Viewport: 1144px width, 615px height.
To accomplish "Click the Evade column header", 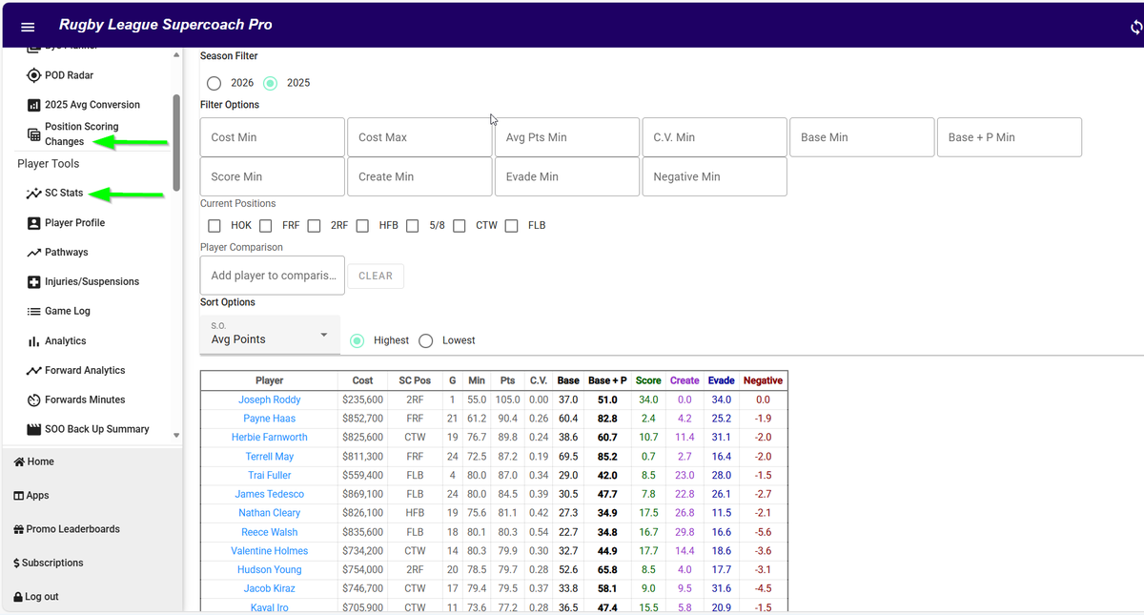I will coord(722,380).
